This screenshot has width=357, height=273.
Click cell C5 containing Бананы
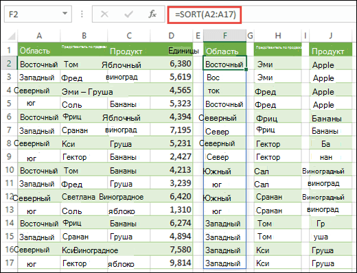pos(129,103)
